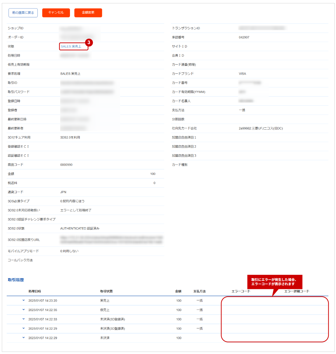Expand the last history row chevron, 未決済

(23, 338)
